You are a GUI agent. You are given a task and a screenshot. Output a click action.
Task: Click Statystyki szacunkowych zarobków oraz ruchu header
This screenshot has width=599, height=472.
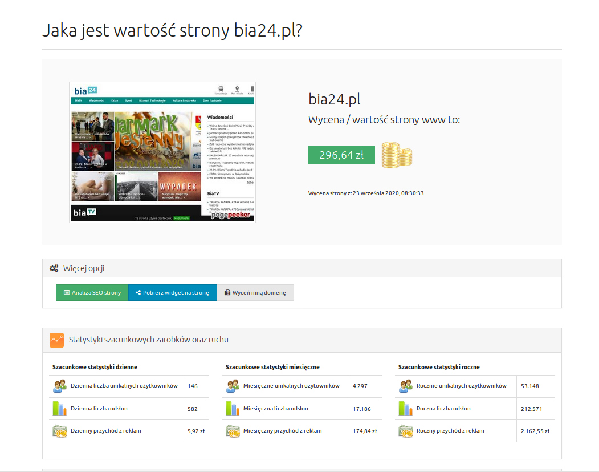click(302, 340)
